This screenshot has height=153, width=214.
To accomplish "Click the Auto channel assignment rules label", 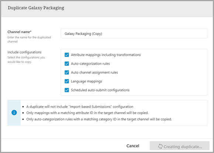I will [x=94, y=72].
